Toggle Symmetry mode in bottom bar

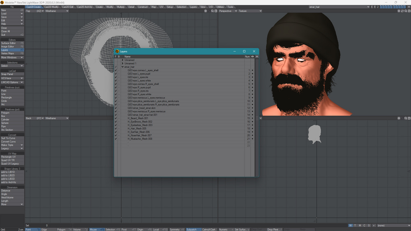pos(177,229)
